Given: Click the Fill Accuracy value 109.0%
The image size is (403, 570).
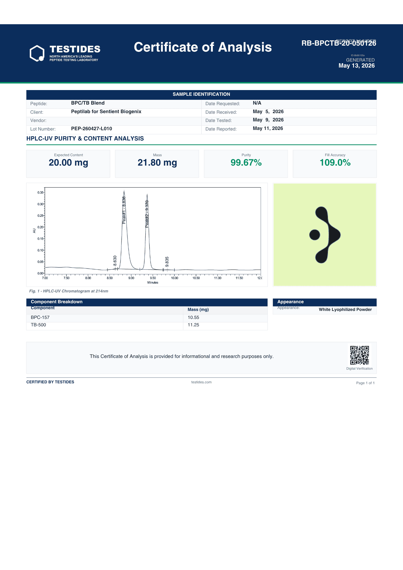Looking at the screenshot, I should 335,163.
